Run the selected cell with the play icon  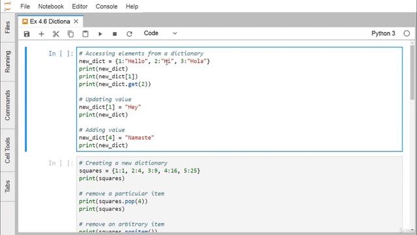[100, 34]
